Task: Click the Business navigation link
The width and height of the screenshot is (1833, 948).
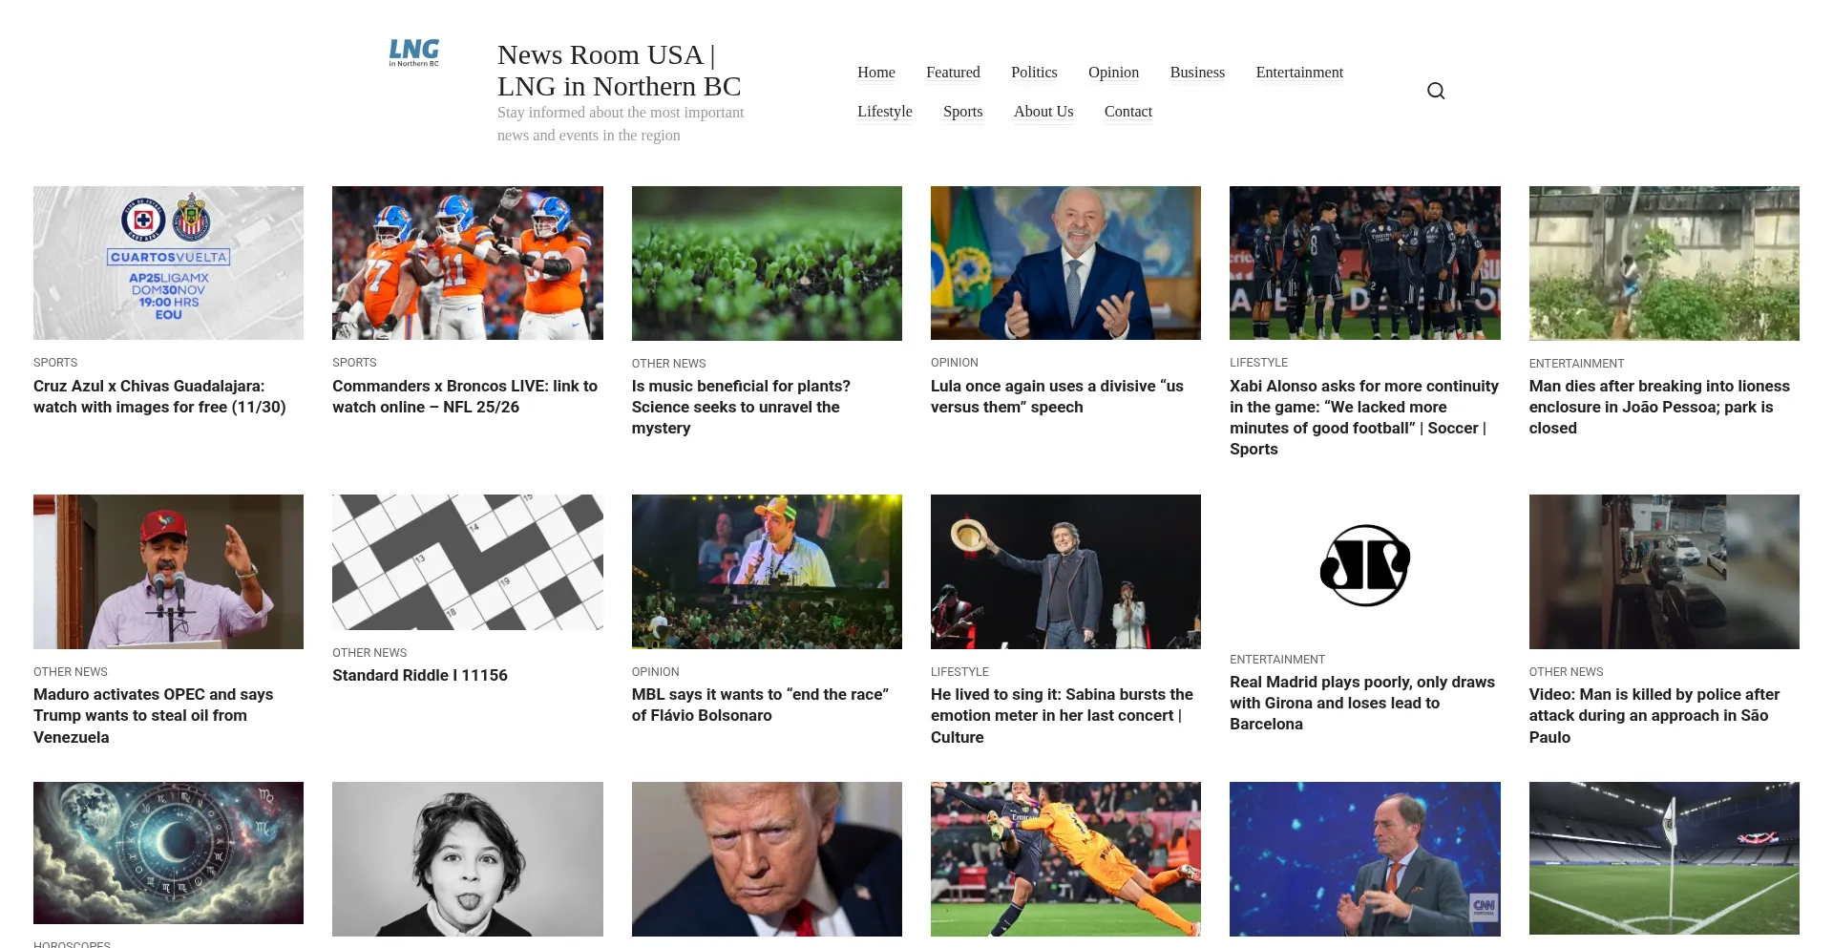Action: click(x=1197, y=73)
